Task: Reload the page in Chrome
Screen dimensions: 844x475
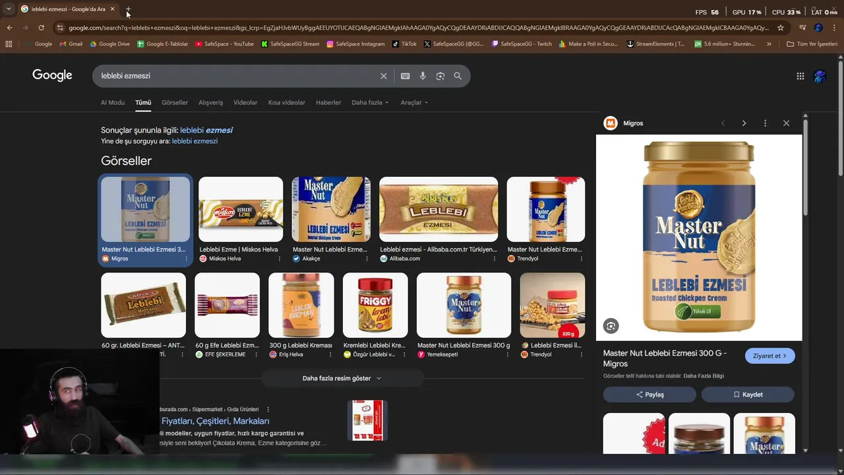Action: point(41,28)
